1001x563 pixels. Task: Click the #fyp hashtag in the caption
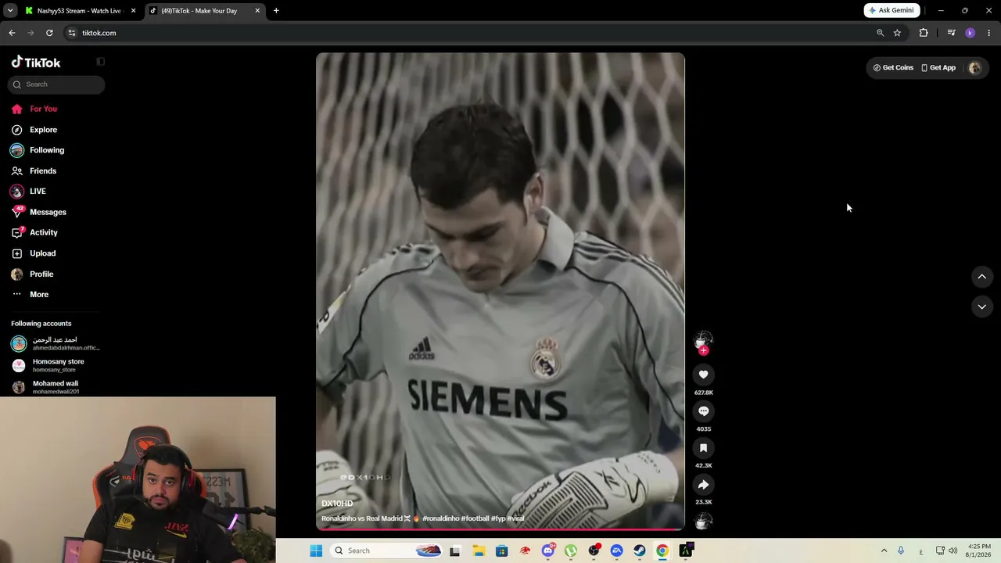[498, 518]
